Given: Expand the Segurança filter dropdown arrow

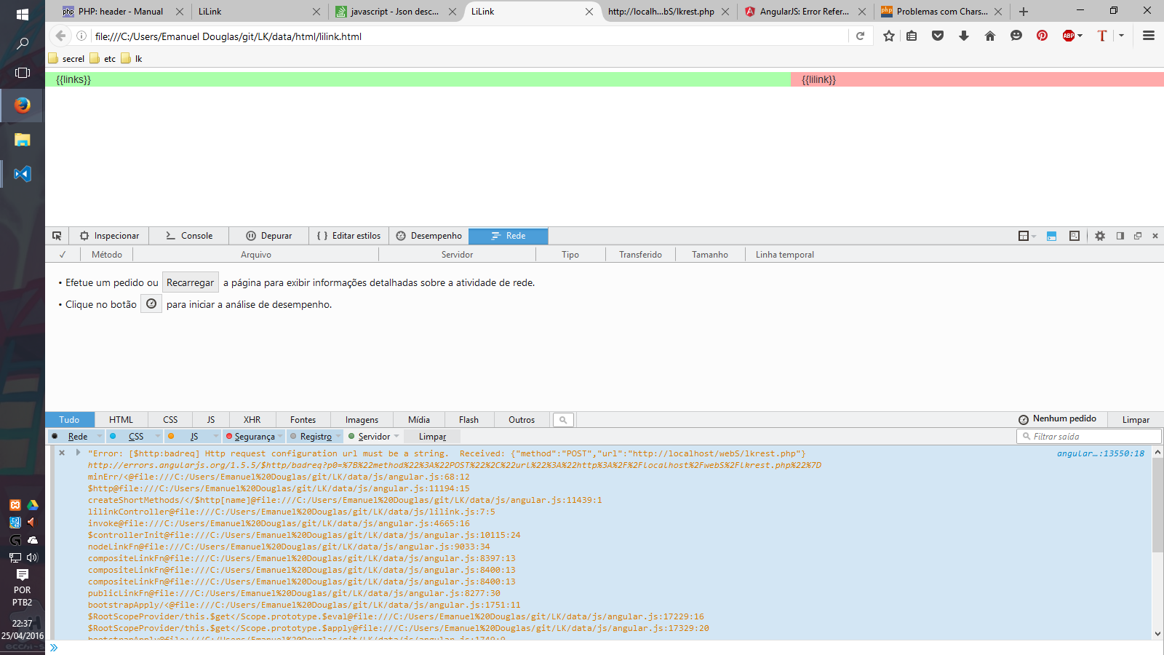Looking at the screenshot, I should click(280, 437).
